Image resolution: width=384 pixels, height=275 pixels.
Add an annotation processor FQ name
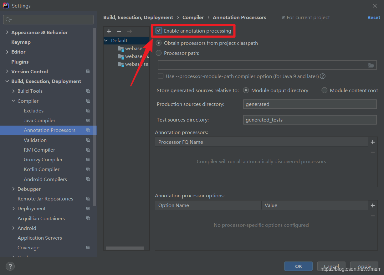click(373, 142)
